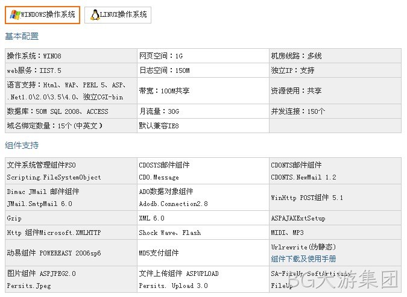Click the Linux penguin icon
The image size is (407, 297).
coord(95,15)
